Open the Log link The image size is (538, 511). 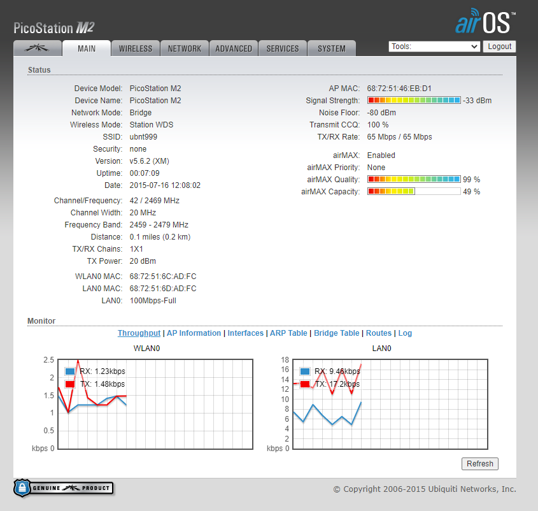coord(405,333)
